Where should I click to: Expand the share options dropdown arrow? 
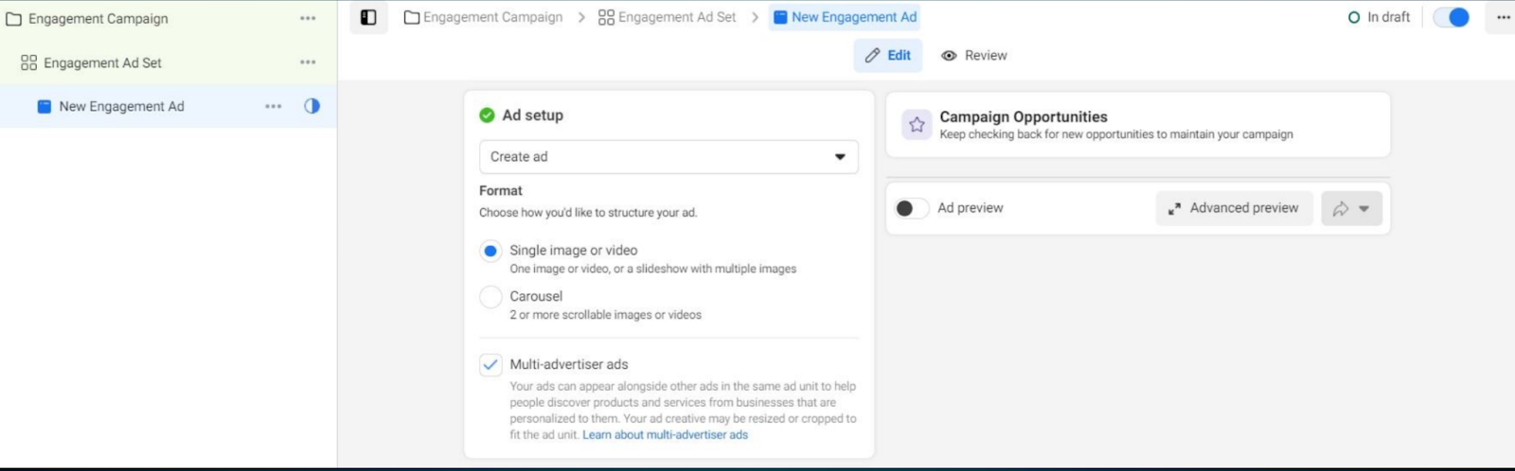[x=1364, y=209]
